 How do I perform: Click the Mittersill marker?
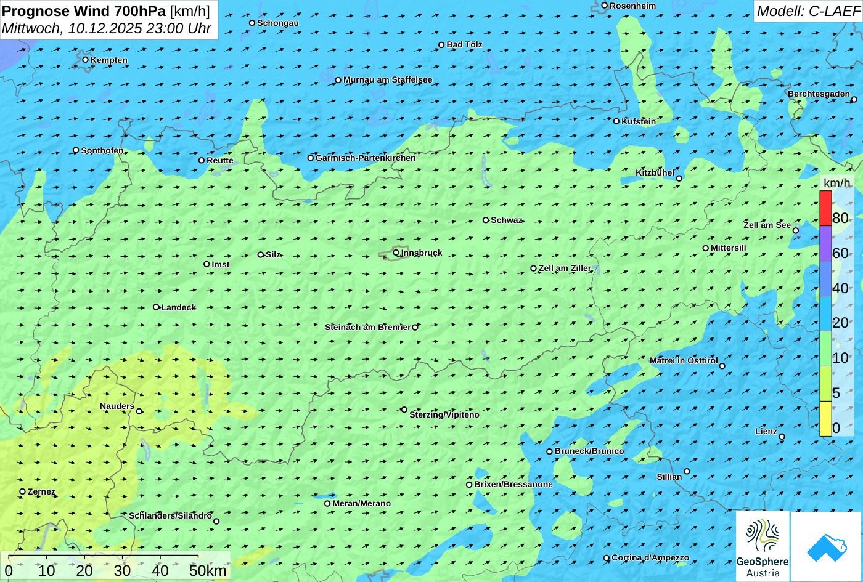click(706, 248)
